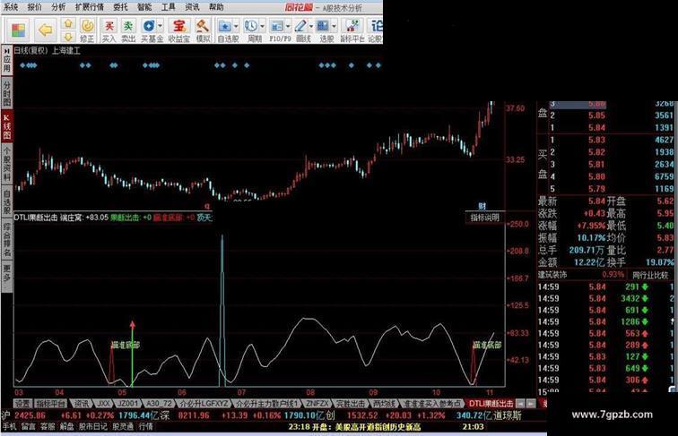This screenshot has width=678, height=436.
Task: Open the 分析 menu
Action: pos(58,7)
